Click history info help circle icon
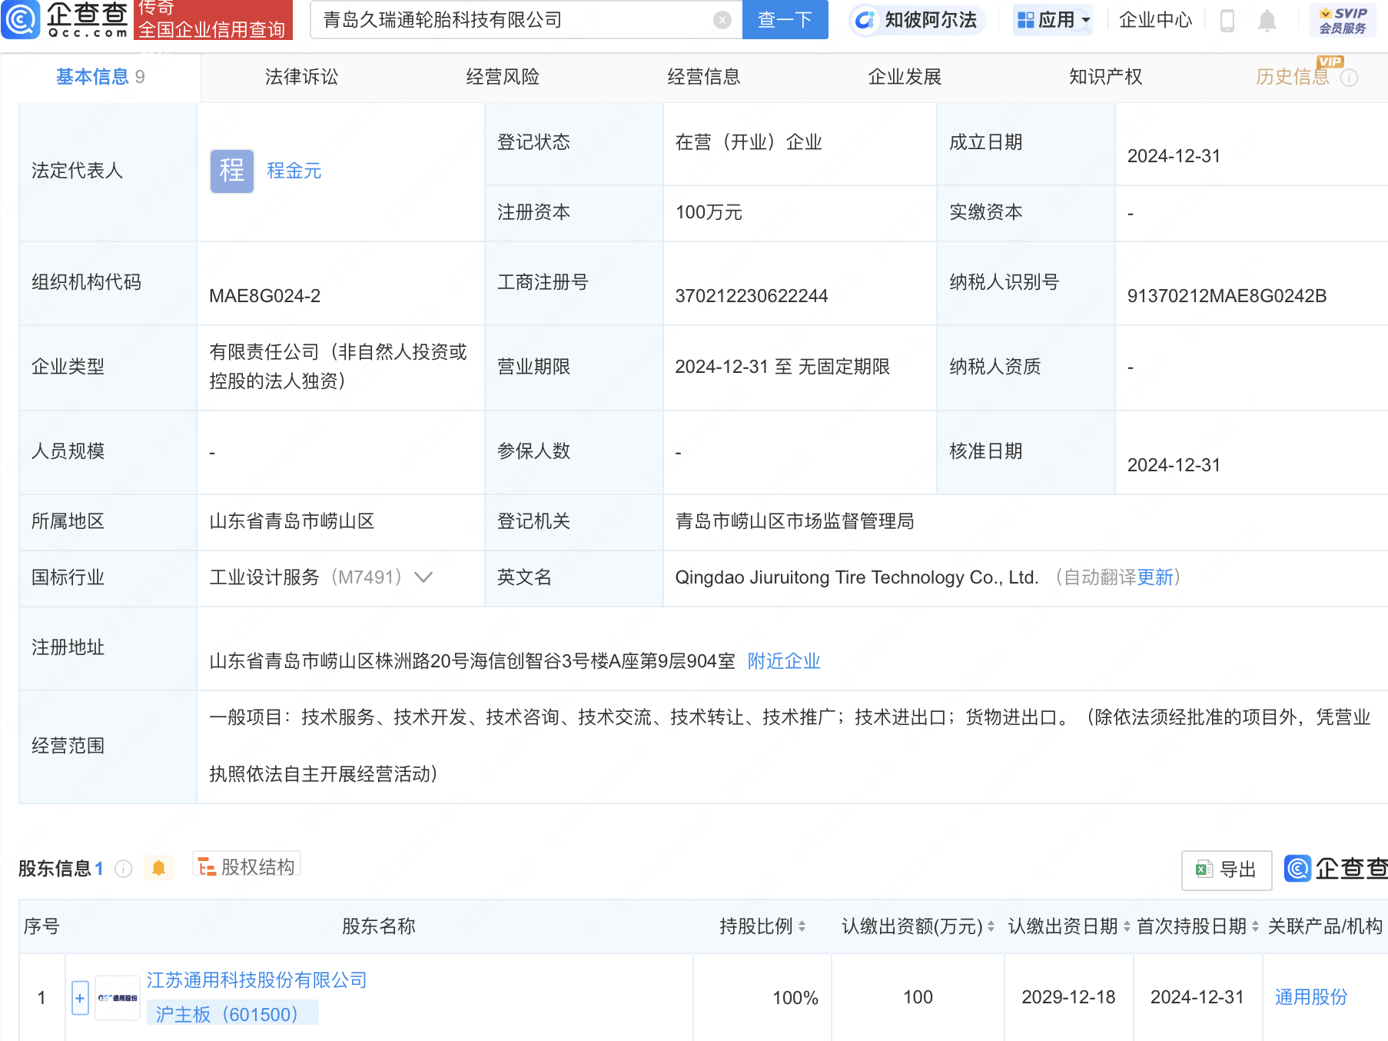This screenshot has width=1388, height=1041. [x=1349, y=78]
